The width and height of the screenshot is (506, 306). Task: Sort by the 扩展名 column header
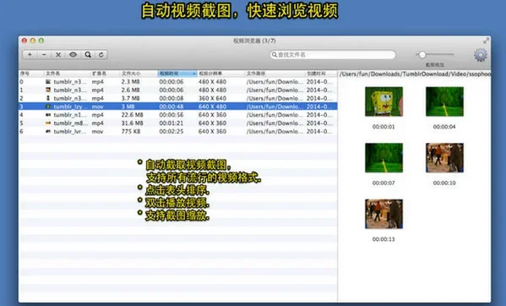(x=99, y=74)
